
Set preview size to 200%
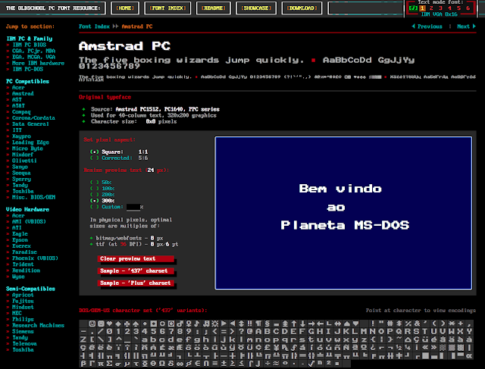click(x=102, y=195)
